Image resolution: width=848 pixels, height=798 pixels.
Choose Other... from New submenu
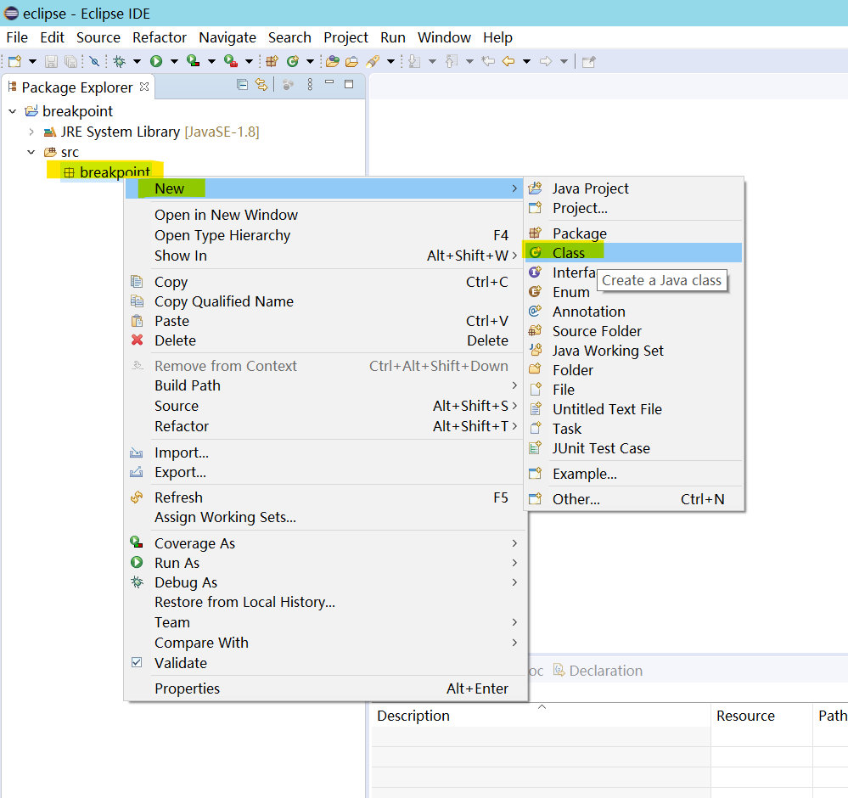[633, 499]
